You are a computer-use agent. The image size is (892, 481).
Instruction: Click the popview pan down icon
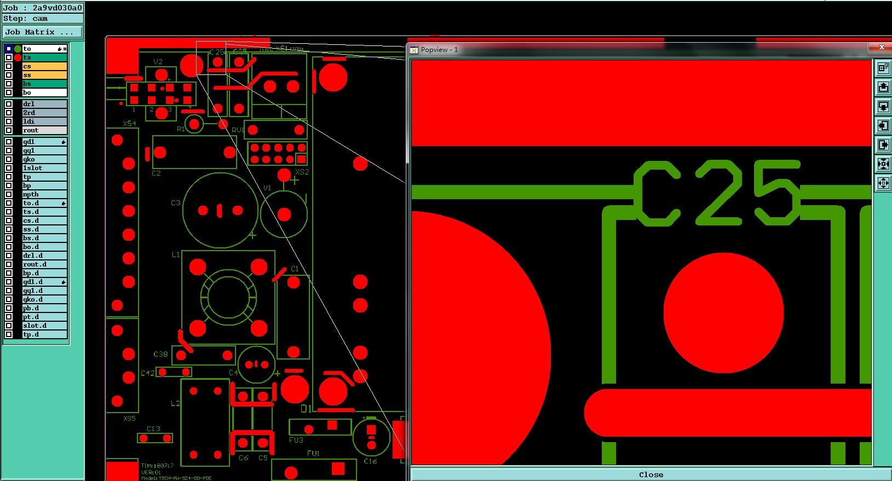coord(883,107)
